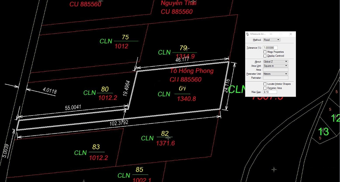Click the Measure Area dialog title icon
This screenshot has height=182, width=340.
(x=248, y=34)
